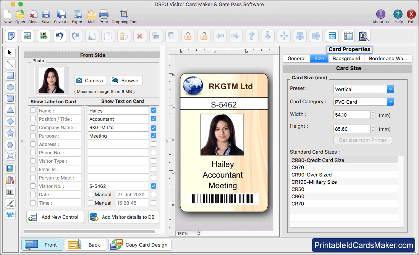Select CR100-Military Size in list
Viewport: 419px width, 255px height.
tap(344, 182)
